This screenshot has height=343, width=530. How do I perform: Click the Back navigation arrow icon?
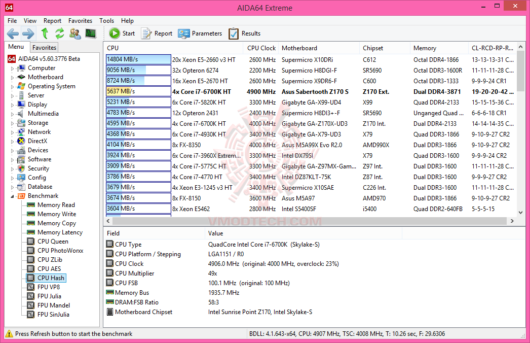pos(13,33)
